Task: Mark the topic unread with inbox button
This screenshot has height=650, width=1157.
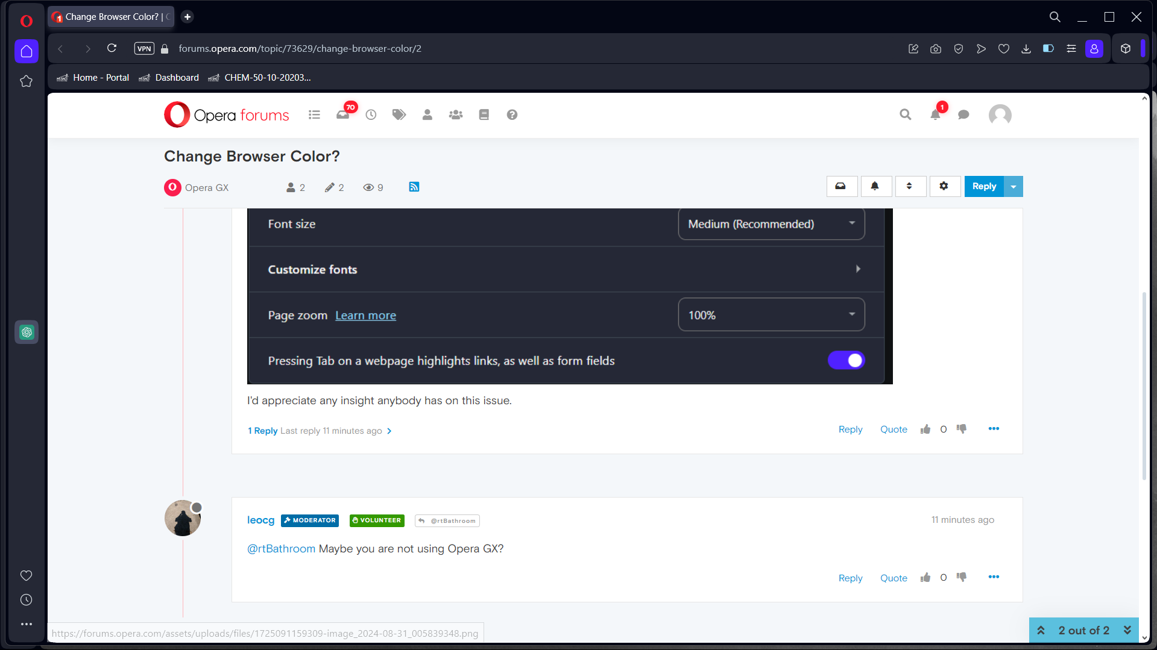Action: tap(842, 187)
